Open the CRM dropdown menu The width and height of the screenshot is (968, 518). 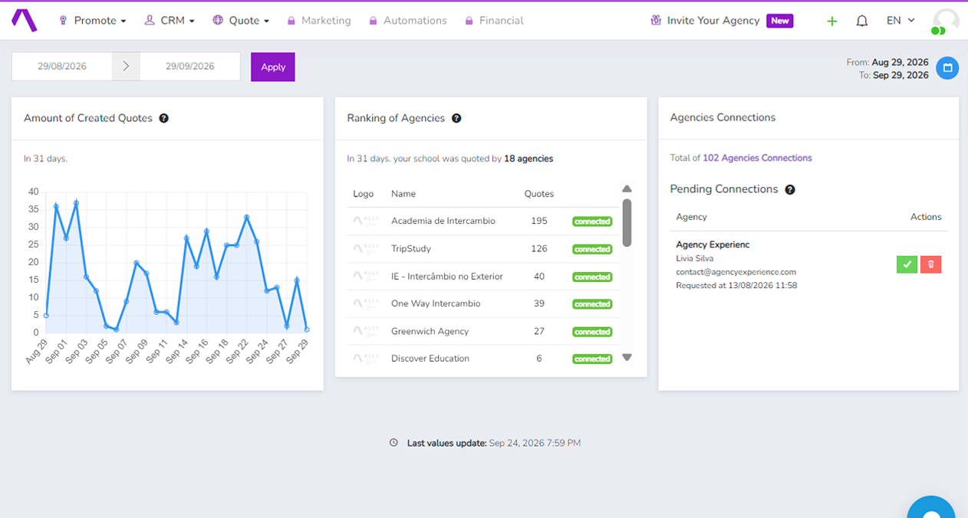(170, 21)
